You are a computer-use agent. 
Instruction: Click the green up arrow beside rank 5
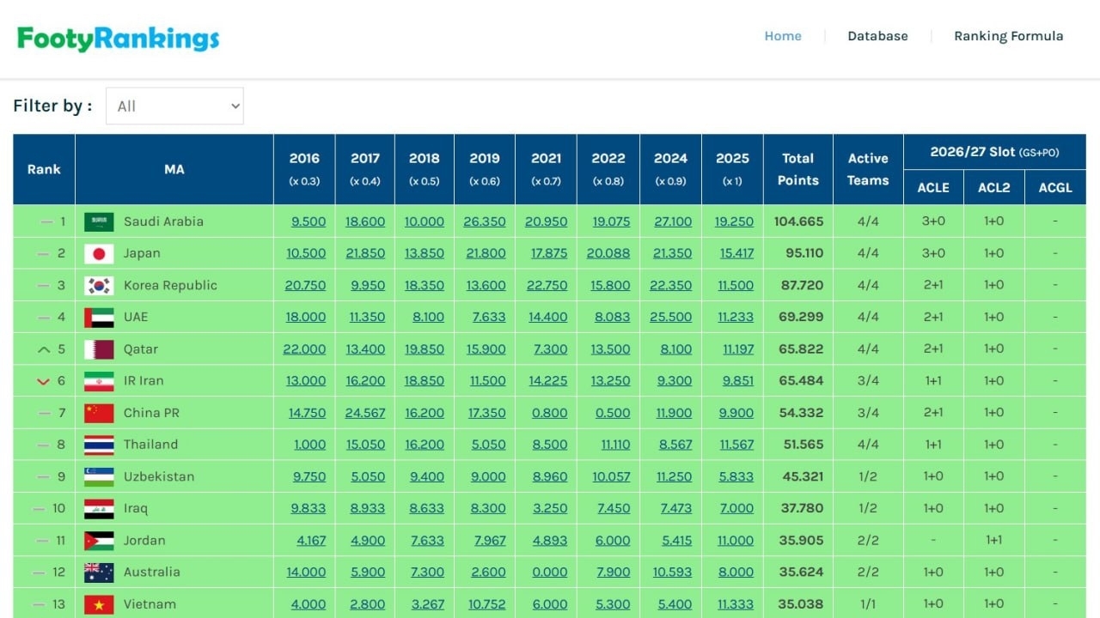pos(44,349)
